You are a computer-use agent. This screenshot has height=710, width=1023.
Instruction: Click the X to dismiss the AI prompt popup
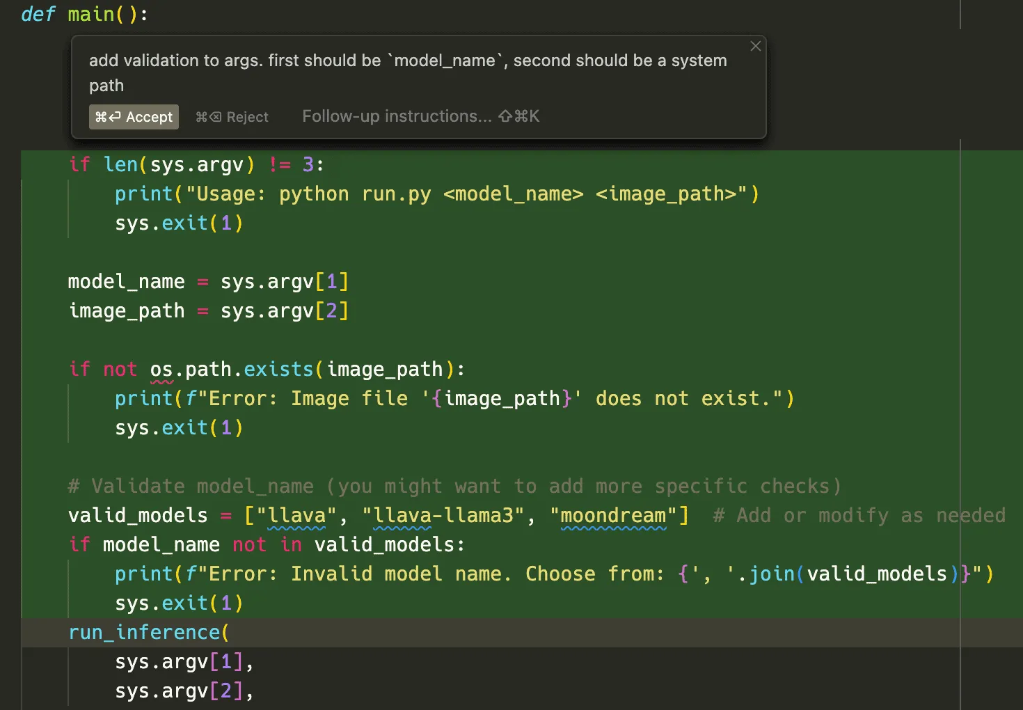pyautogui.click(x=755, y=46)
